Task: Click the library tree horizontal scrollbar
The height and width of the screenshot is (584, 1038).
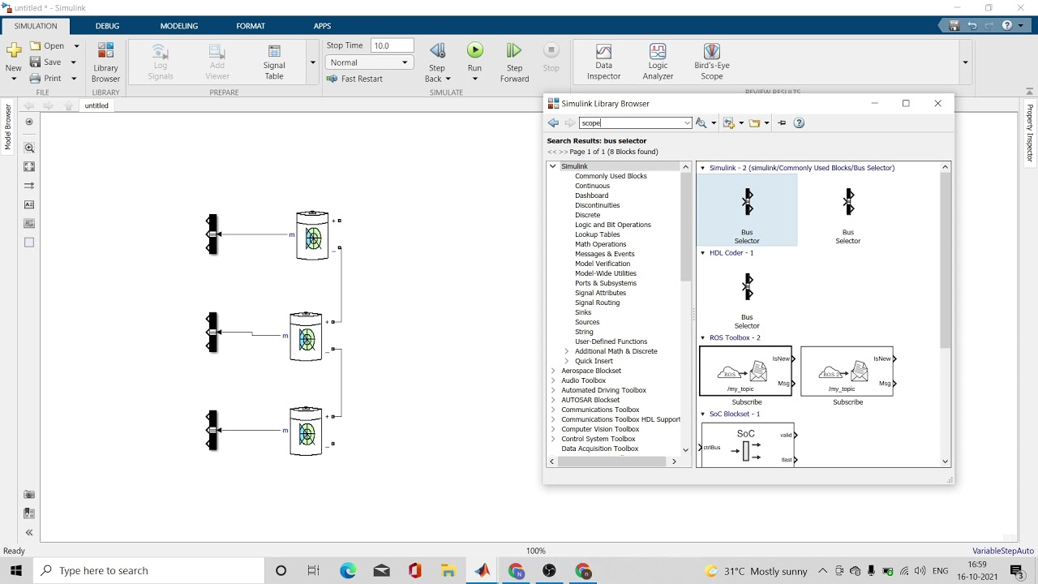Action: (612, 462)
